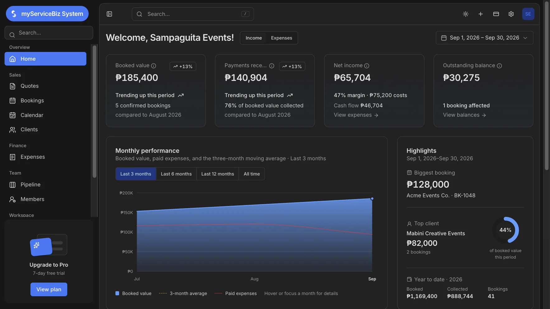Open the Calendar sidebar item
The height and width of the screenshot is (309, 550).
pos(45,115)
